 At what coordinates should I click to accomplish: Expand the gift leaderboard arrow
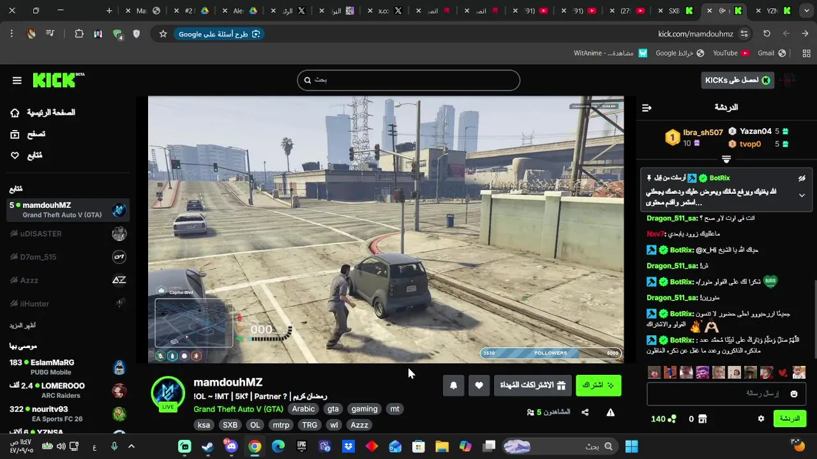click(x=726, y=159)
